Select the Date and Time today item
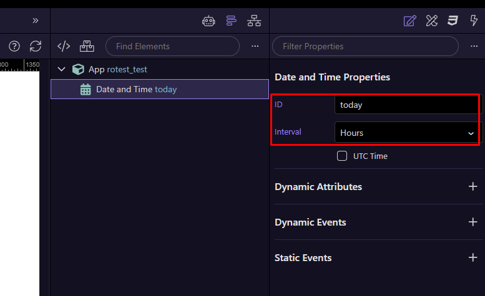This screenshot has height=296, width=485. (136, 89)
